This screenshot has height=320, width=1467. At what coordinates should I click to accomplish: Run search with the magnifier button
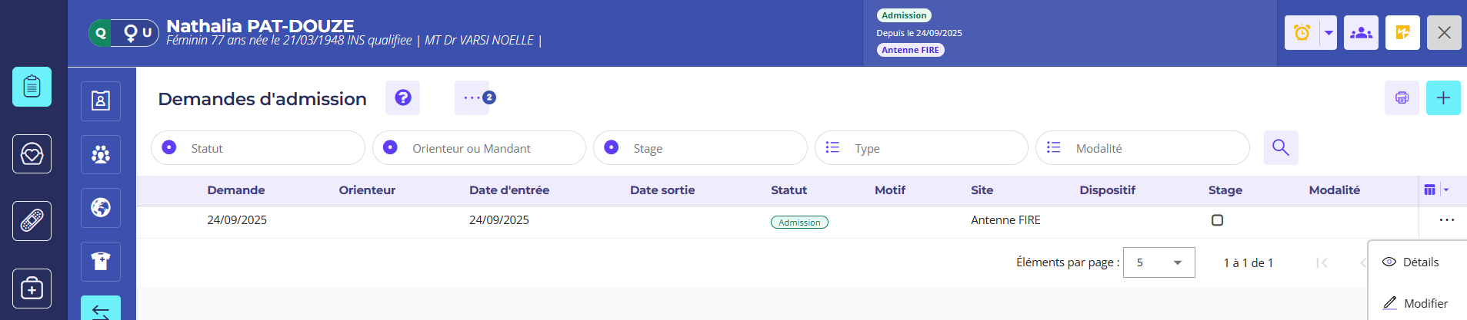(x=1281, y=147)
